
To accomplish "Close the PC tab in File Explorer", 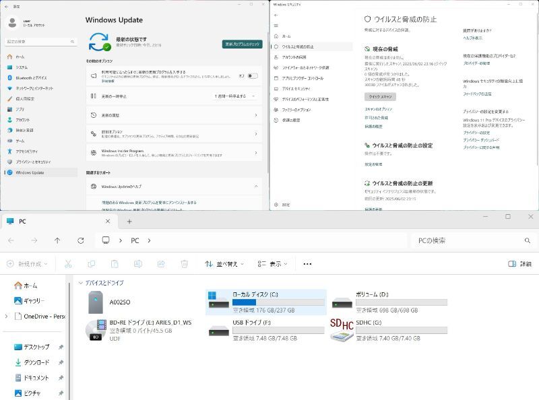I will point(108,222).
